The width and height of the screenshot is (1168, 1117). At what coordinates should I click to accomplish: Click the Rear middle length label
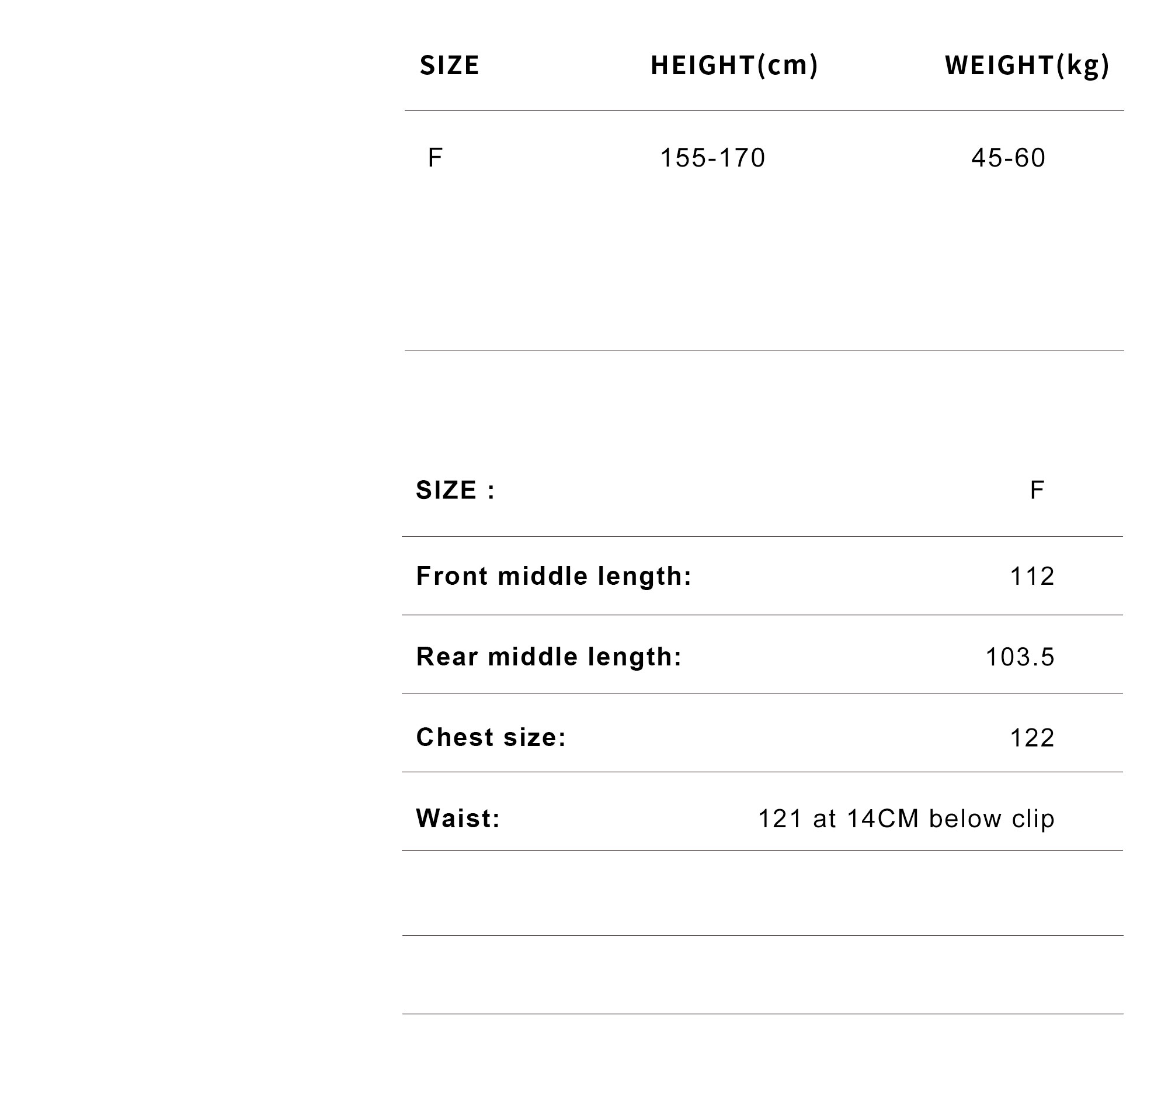(x=548, y=657)
